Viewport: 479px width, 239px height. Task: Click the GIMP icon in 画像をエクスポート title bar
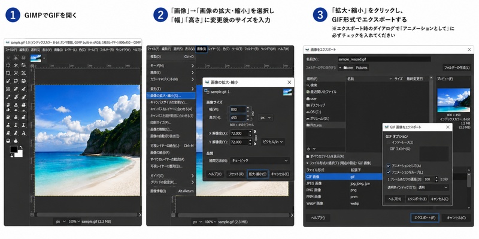coord(307,49)
